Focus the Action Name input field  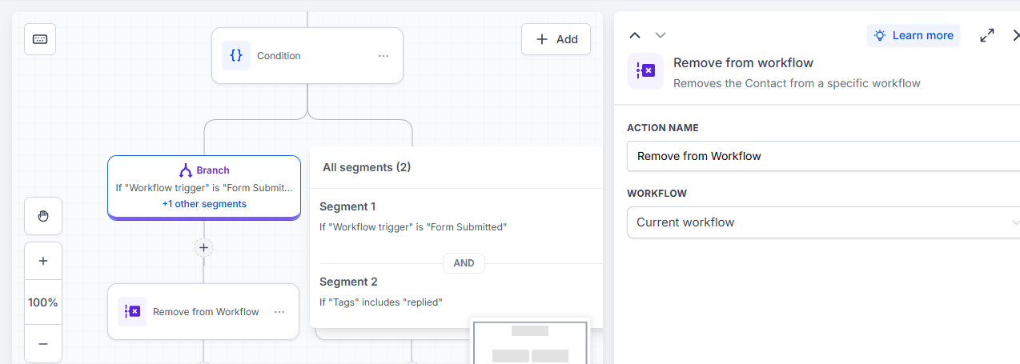[x=823, y=156]
